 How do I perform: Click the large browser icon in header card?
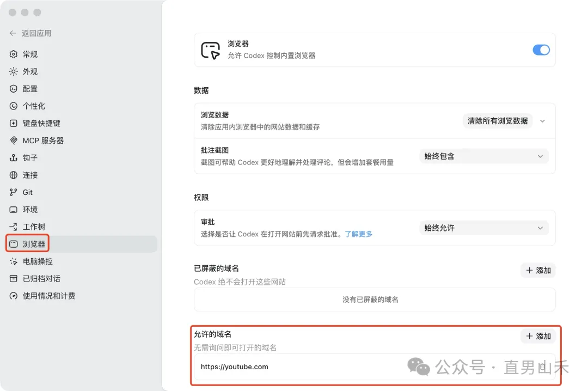point(210,50)
